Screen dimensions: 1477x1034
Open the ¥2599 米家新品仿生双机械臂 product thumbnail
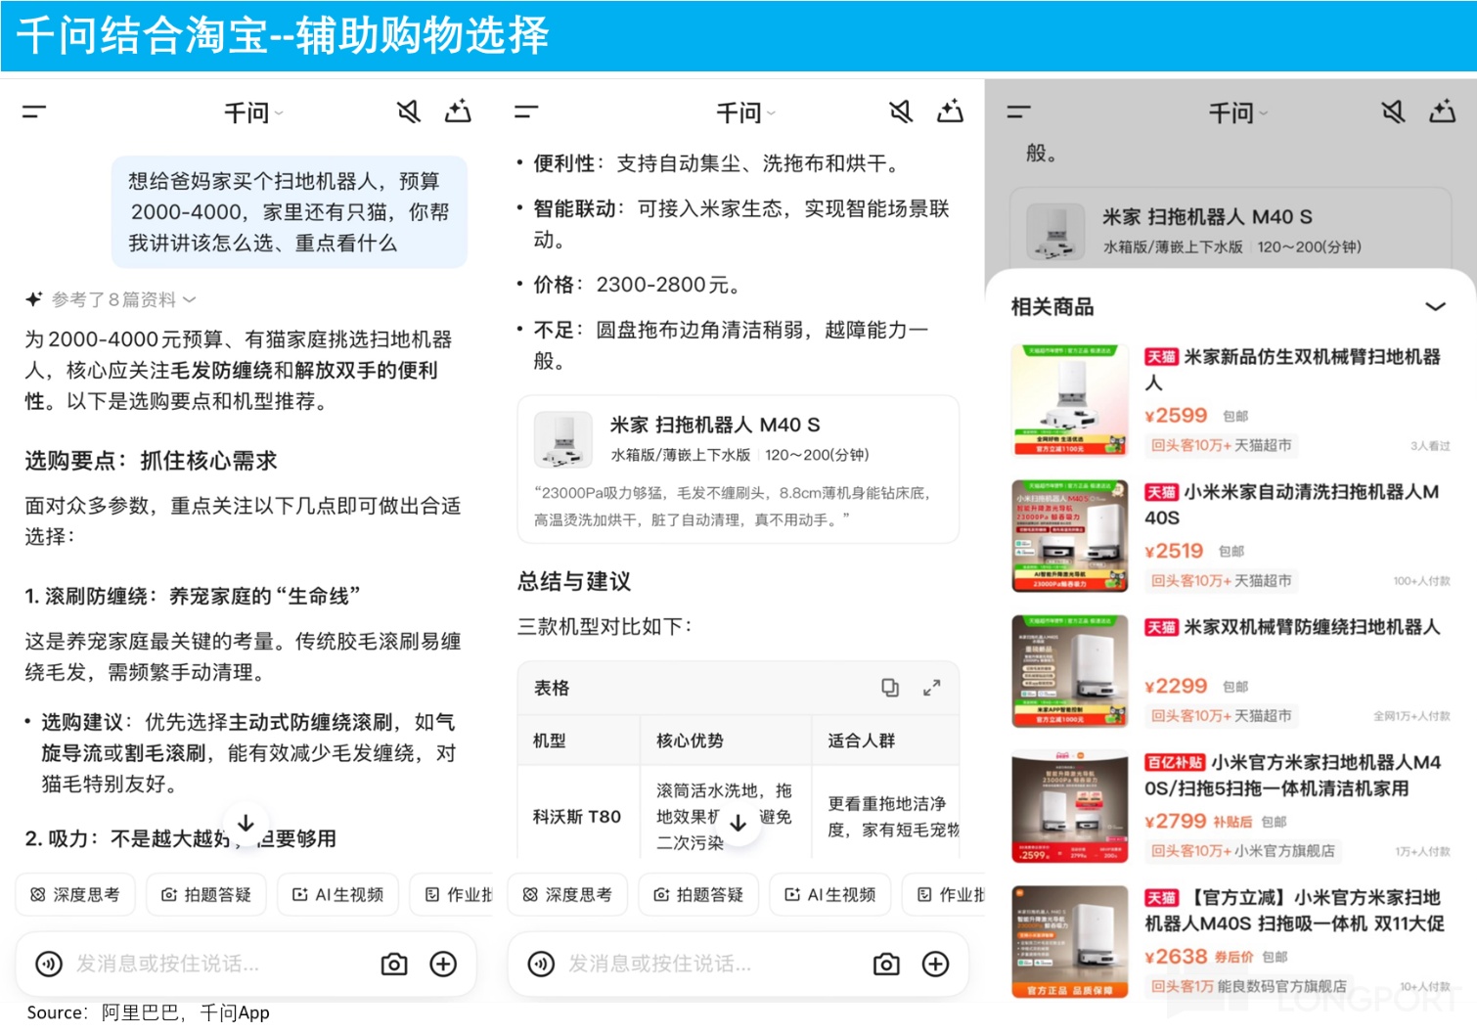pos(1069,400)
